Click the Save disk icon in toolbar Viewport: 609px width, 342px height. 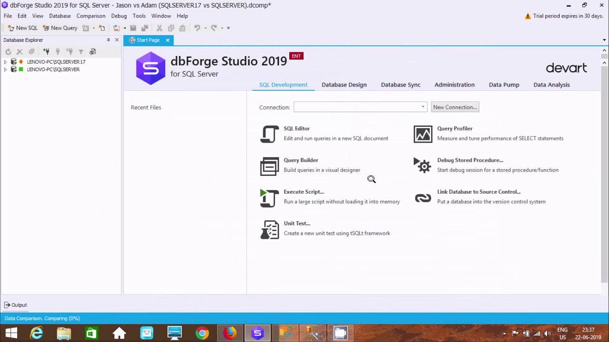(x=133, y=28)
